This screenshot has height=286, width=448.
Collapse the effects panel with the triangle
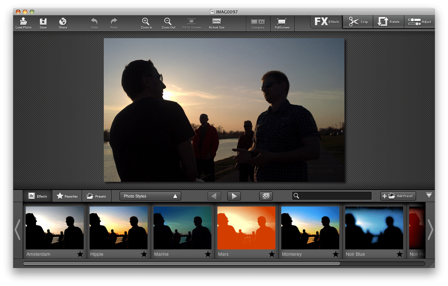click(429, 195)
